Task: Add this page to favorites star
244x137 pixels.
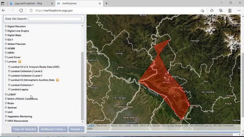Action: click(202, 11)
